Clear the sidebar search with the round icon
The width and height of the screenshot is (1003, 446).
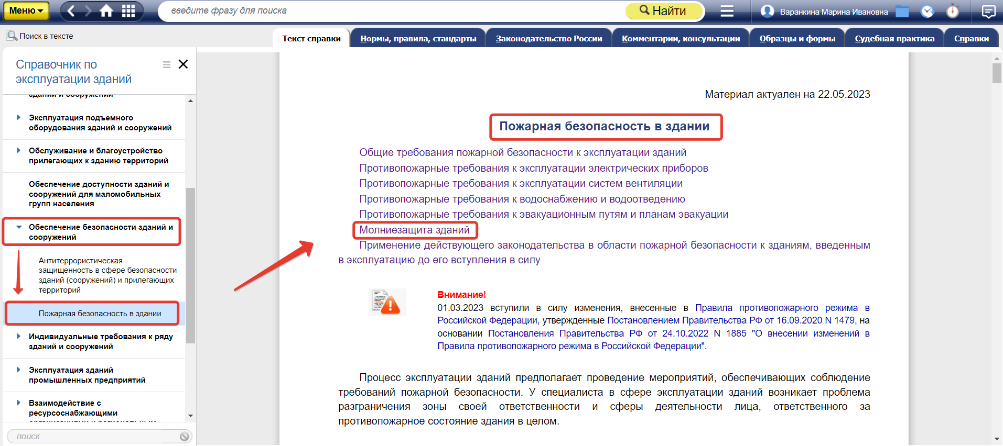coord(184,437)
